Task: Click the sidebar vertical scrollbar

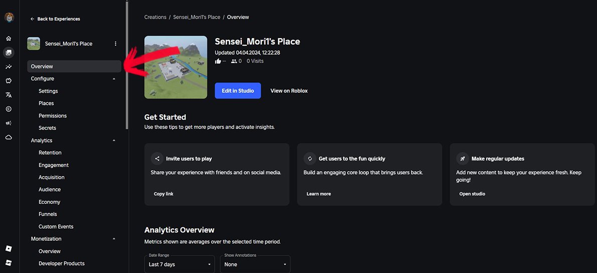Action: tap(127, 65)
